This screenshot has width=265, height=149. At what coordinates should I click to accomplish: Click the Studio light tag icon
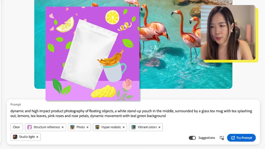coord(15,137)
